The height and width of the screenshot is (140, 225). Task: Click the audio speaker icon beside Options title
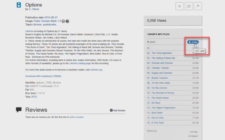tap(19, 5)
